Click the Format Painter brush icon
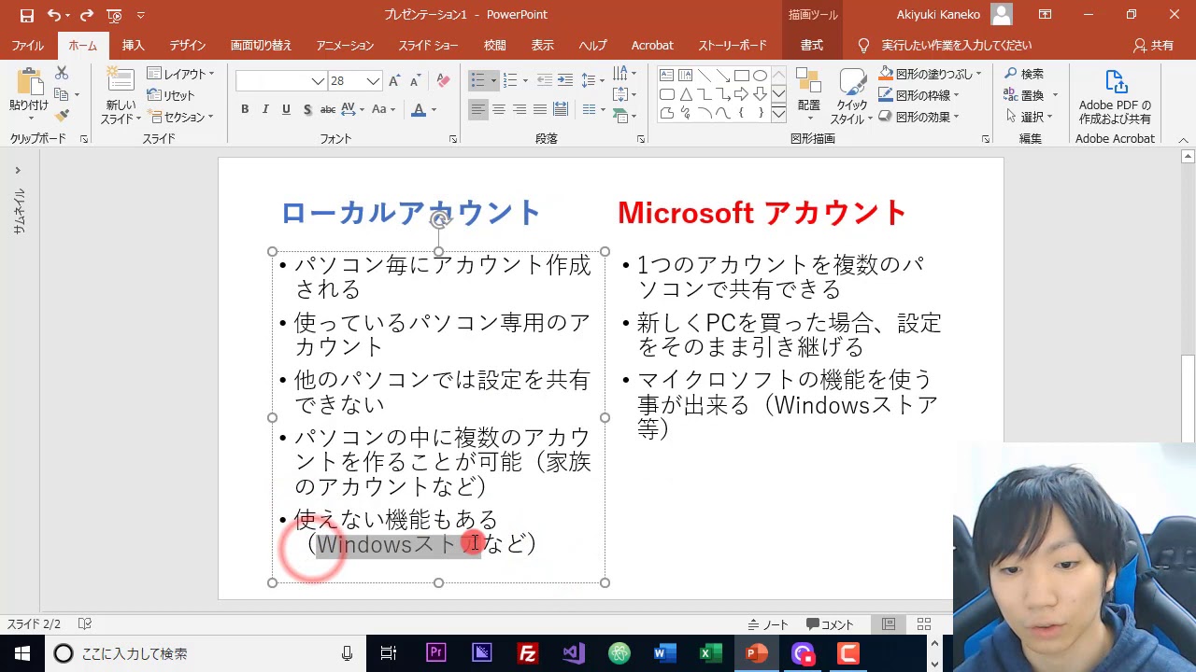Image resolution: width=1196 pixels, height=672 pixels. pyautogui.click(x=62, y=116)
